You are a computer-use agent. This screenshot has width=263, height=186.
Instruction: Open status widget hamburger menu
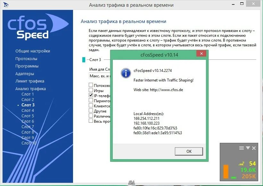[x=241, y=148]
